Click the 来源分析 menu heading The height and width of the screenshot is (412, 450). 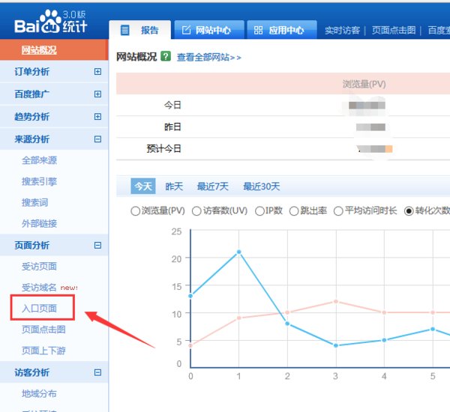(x=31, y=139)
